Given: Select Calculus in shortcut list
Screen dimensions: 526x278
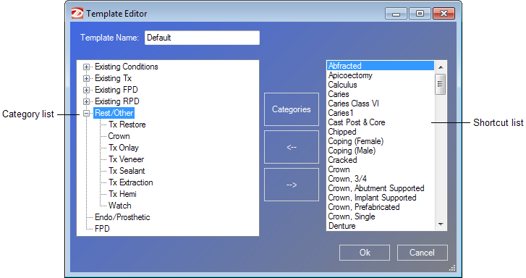Looking at the screenshot, I should pyautogui.click(x=342, y=85).
